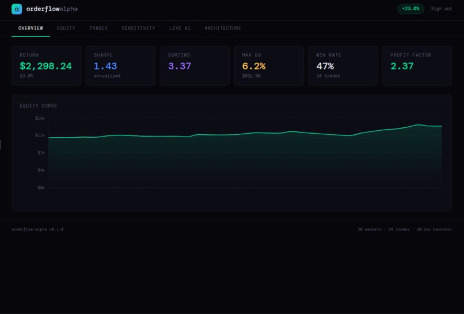
Task: Click the orderflow-alpha v0.1.0 footer text
Action: [37, 229]
